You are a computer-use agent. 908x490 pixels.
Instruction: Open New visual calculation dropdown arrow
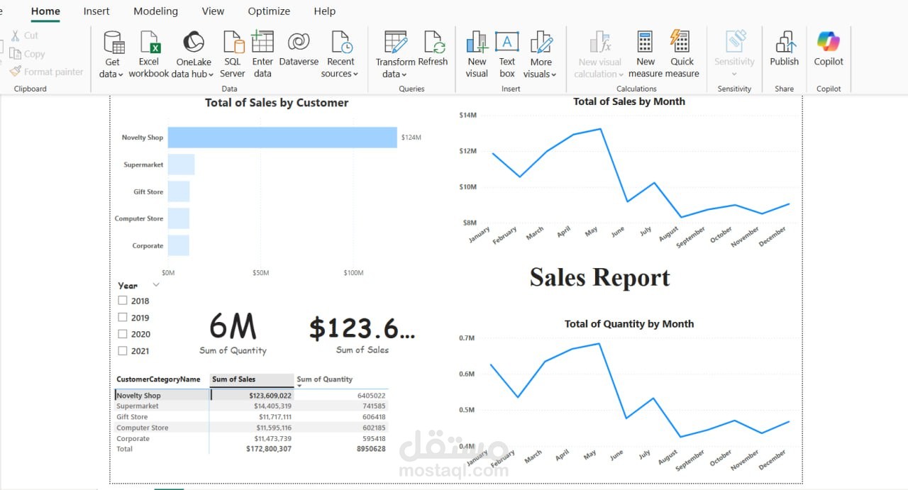click(621, 74)
